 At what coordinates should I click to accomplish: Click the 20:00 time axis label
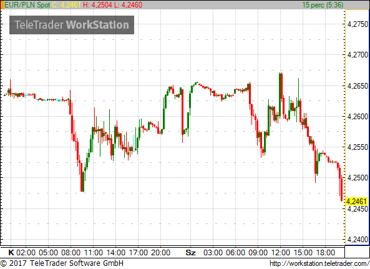pyautogui.click(x=160, y=253)
